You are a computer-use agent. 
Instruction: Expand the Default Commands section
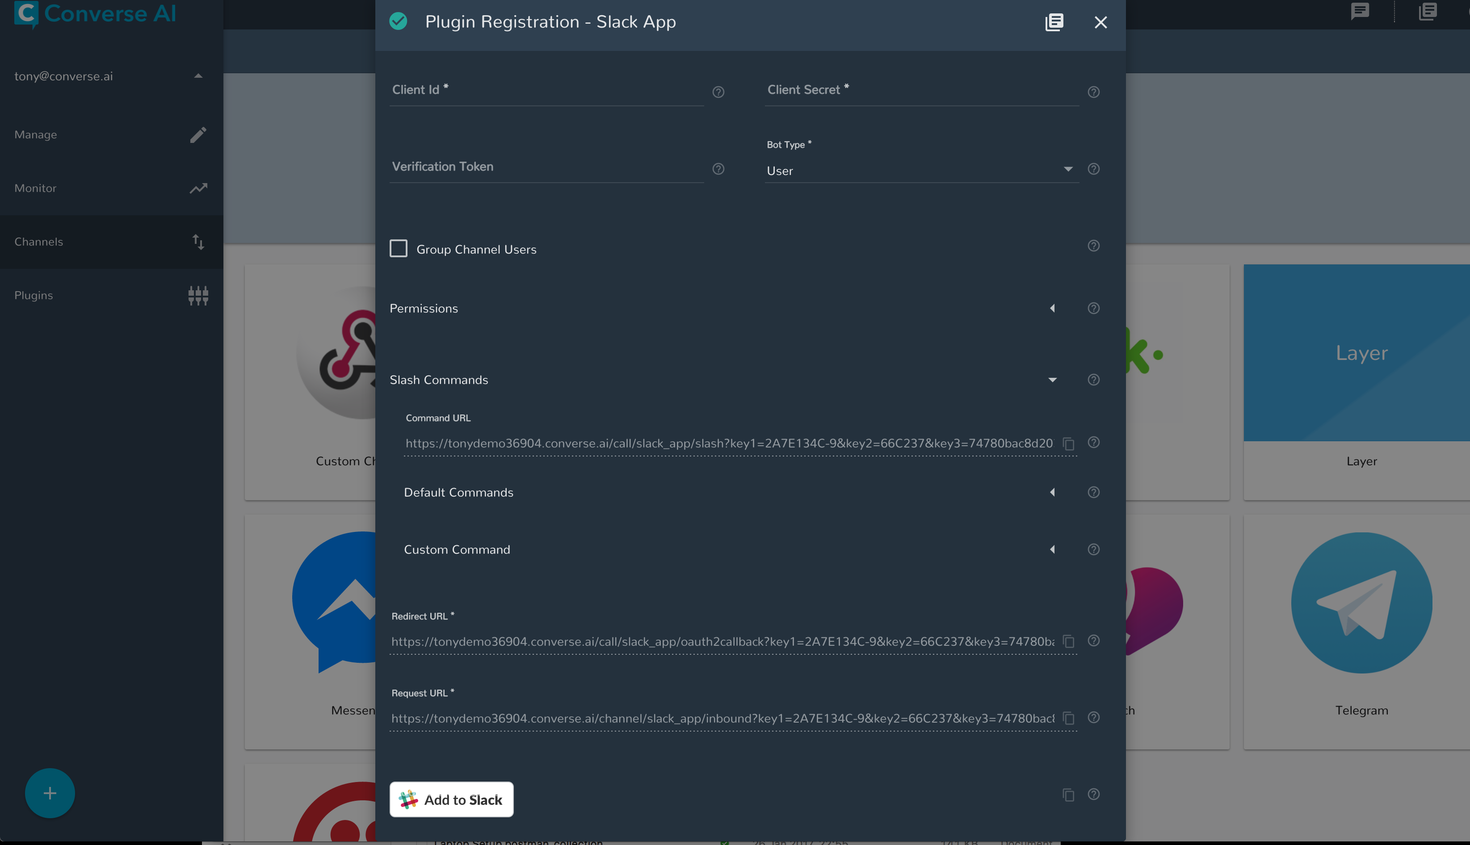coord(1052,492)
